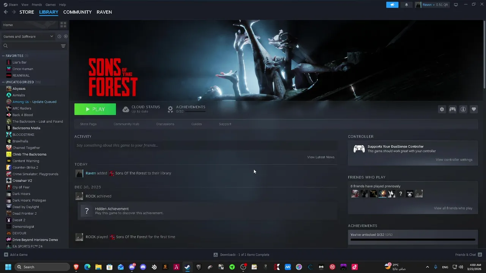Viewport: 486px width, 273px height.
Task: Open advanced filter options icon
Action: click(x=63, y=46)
